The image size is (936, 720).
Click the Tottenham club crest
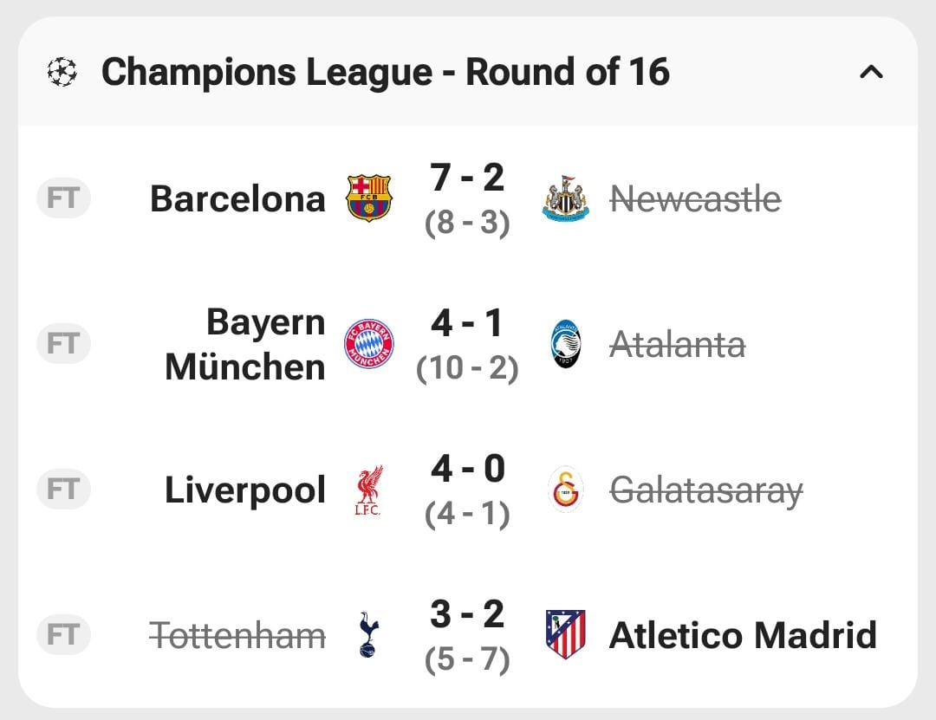click(368, 635)
